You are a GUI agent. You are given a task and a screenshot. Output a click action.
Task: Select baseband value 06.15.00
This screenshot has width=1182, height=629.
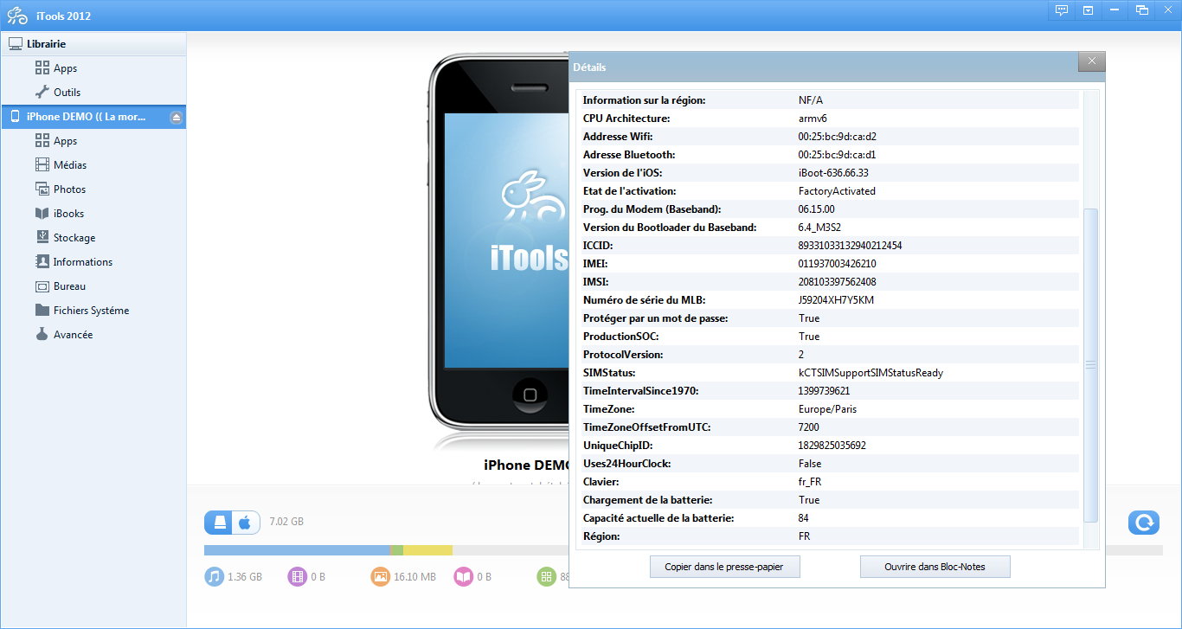tap(817, 209)
